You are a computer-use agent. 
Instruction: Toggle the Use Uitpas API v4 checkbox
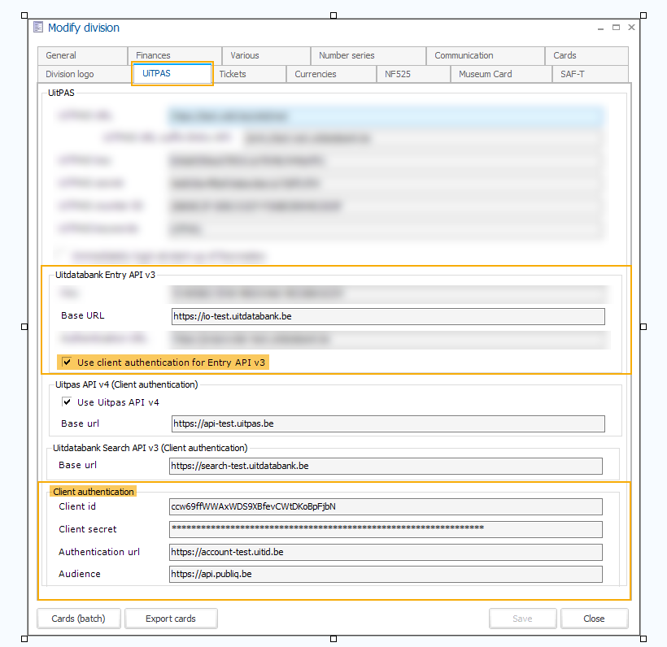[x=67, y=402]
